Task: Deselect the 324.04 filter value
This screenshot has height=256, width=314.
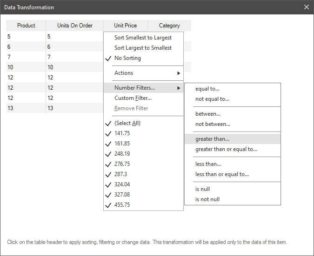Action: tap(121, 184)
